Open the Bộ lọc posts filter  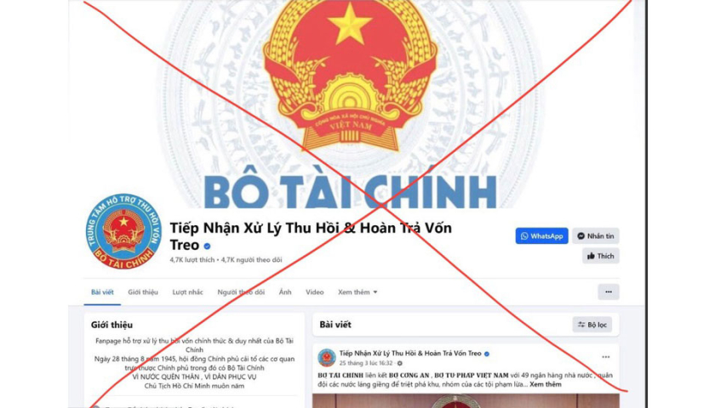[592, 325]
